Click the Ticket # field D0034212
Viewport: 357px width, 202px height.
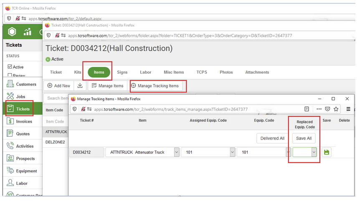pos(86,152)
